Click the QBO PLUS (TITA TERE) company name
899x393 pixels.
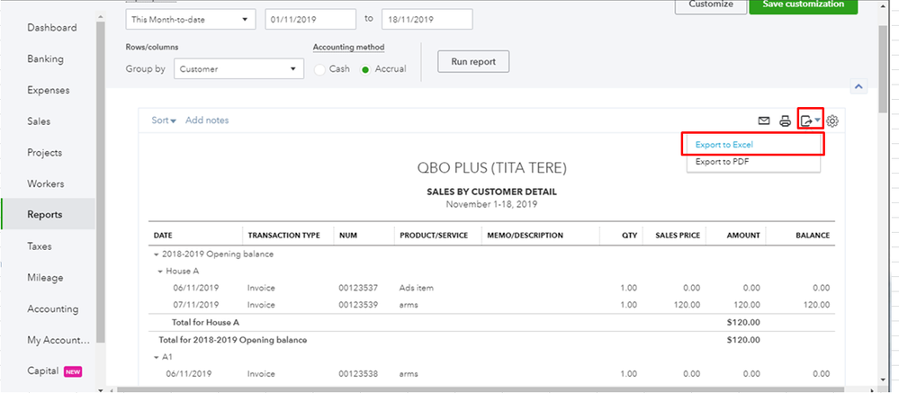pyautogui.click(x=491, y=168)
